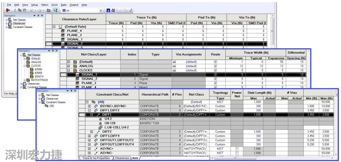Collapse the CLOCKS net class row
Viewport: 341px width, 162px height.
(69, 70)
